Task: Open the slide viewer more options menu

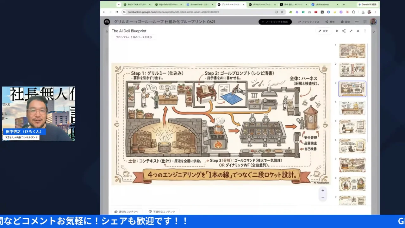Action: [x=365, y=31]
